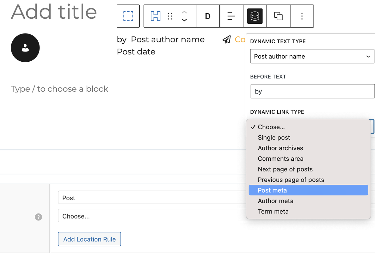Toggle the dynamic options database icon

click(255, 16)
